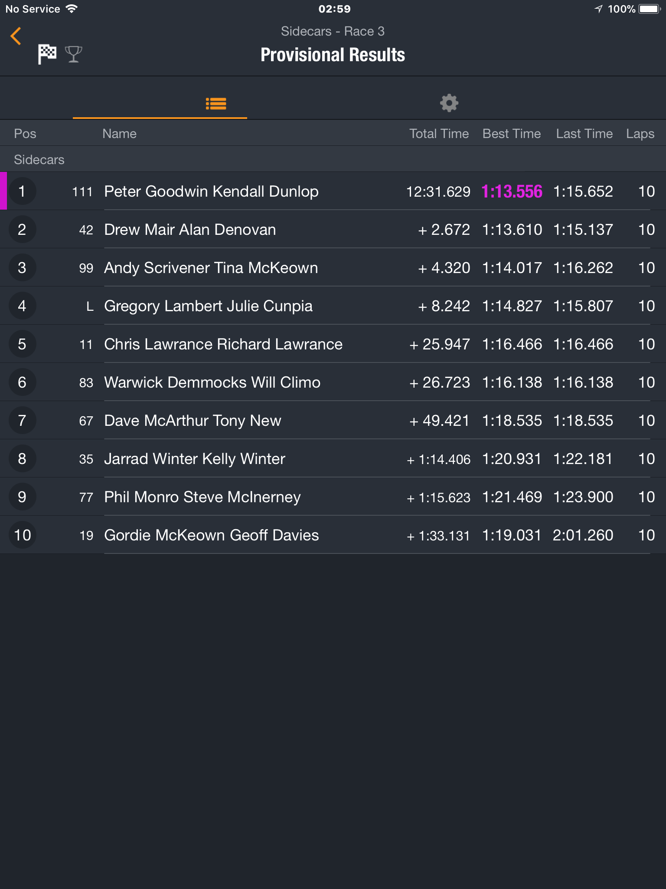Open the trophy standings icon
This screenshot has height=889, width=666.
click(73, 54)
